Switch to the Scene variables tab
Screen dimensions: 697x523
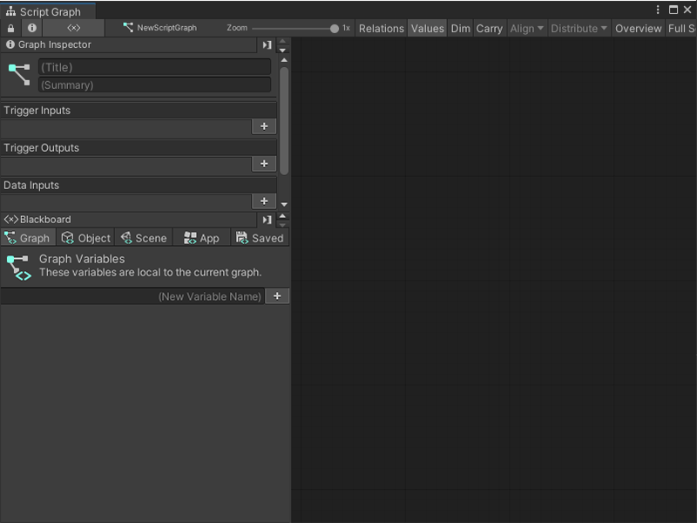[144, 237]
